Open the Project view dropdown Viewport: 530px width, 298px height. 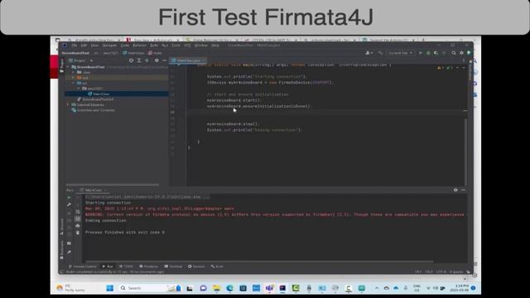[81, 60]
